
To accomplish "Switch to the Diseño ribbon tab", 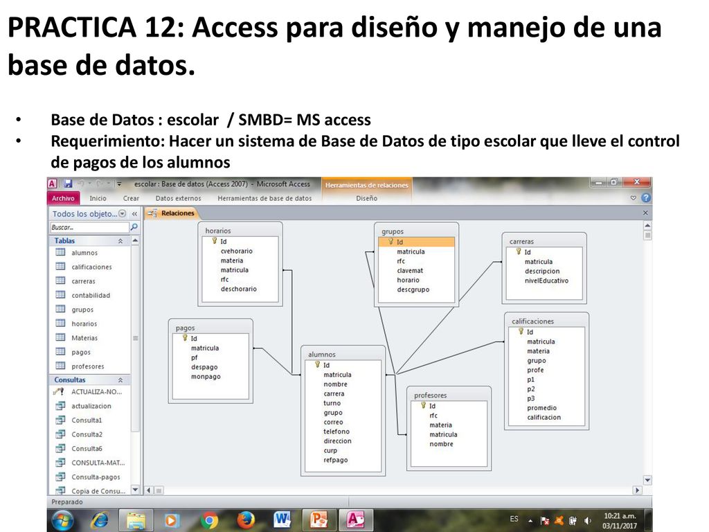I will coord(367,198).
